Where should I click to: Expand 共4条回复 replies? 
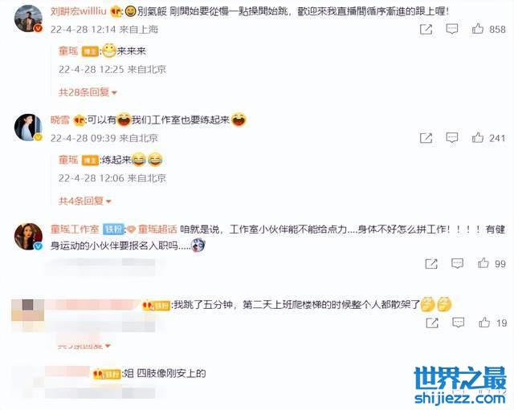pos(85,201)
